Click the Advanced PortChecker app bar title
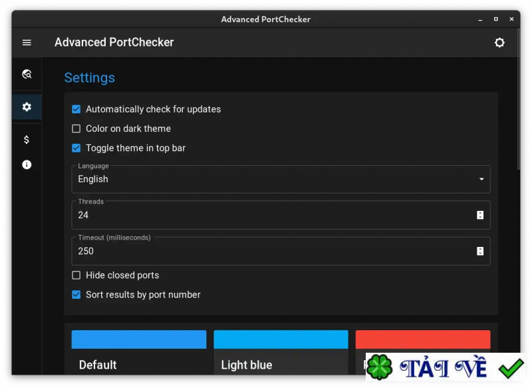Image resolution: width=532 pixels, height=388 pixels. tap(114, 43)
